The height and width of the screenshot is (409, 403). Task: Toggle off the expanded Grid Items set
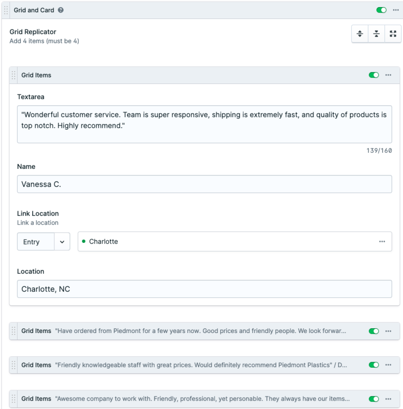coord(373,75)
